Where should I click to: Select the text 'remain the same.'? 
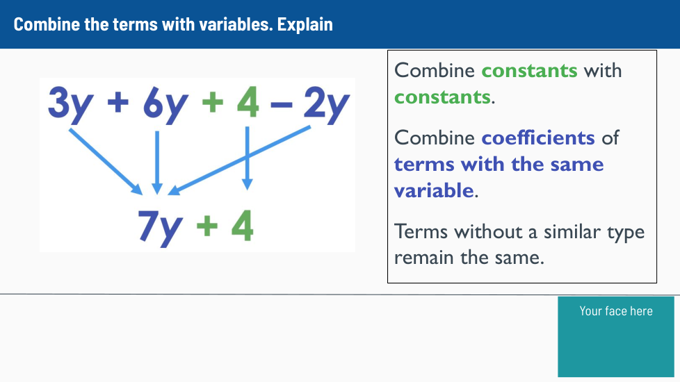click(468, 258)
